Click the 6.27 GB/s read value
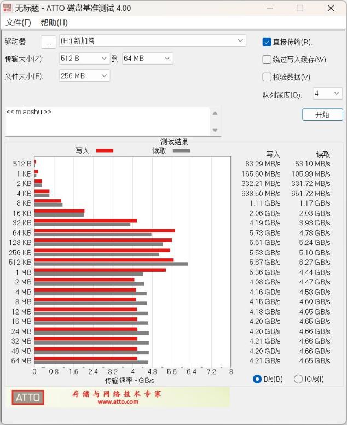The image size is (347, 425). tap(315, 263)
